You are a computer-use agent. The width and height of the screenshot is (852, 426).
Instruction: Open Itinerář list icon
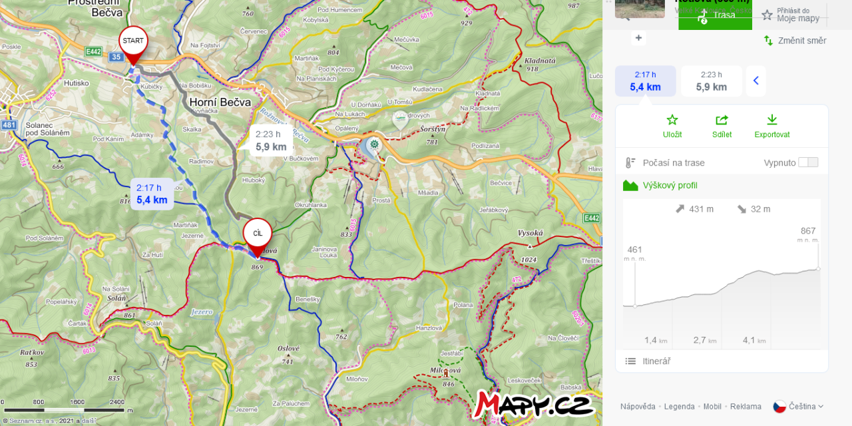click(x=630, y=361)
